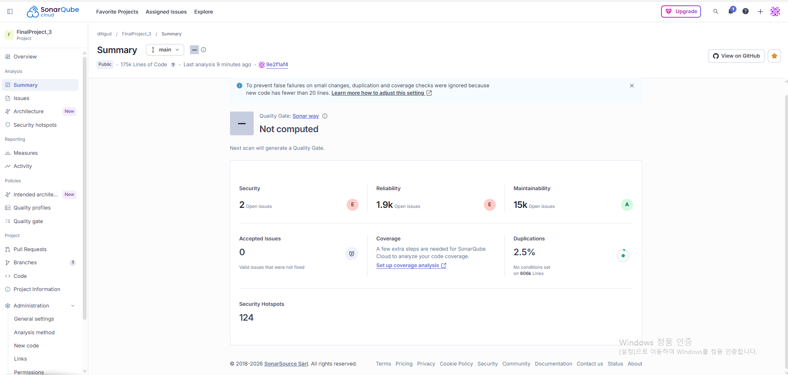This screenshot has height=375, width=788.
Task: Open the 124 Security Hotspots count
Action: (x=246, y=318)
